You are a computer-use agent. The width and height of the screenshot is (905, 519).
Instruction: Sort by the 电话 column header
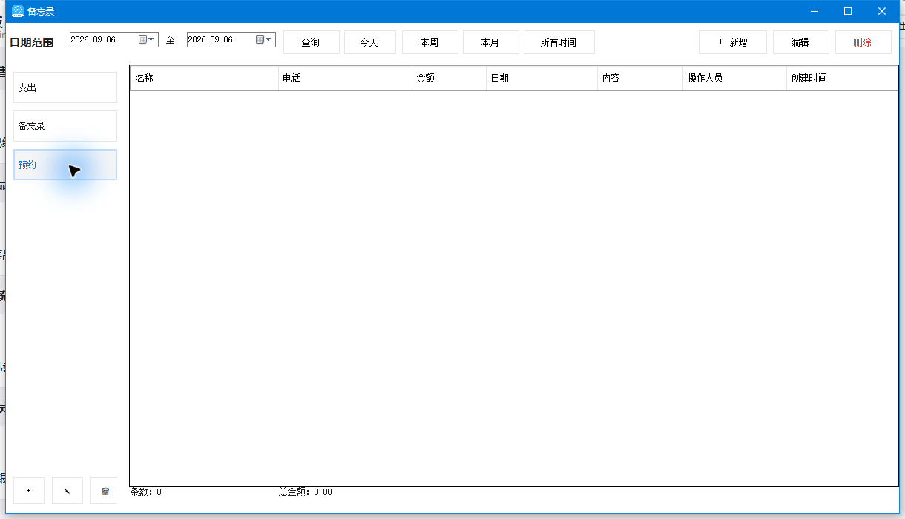click(x=345, y=78)
